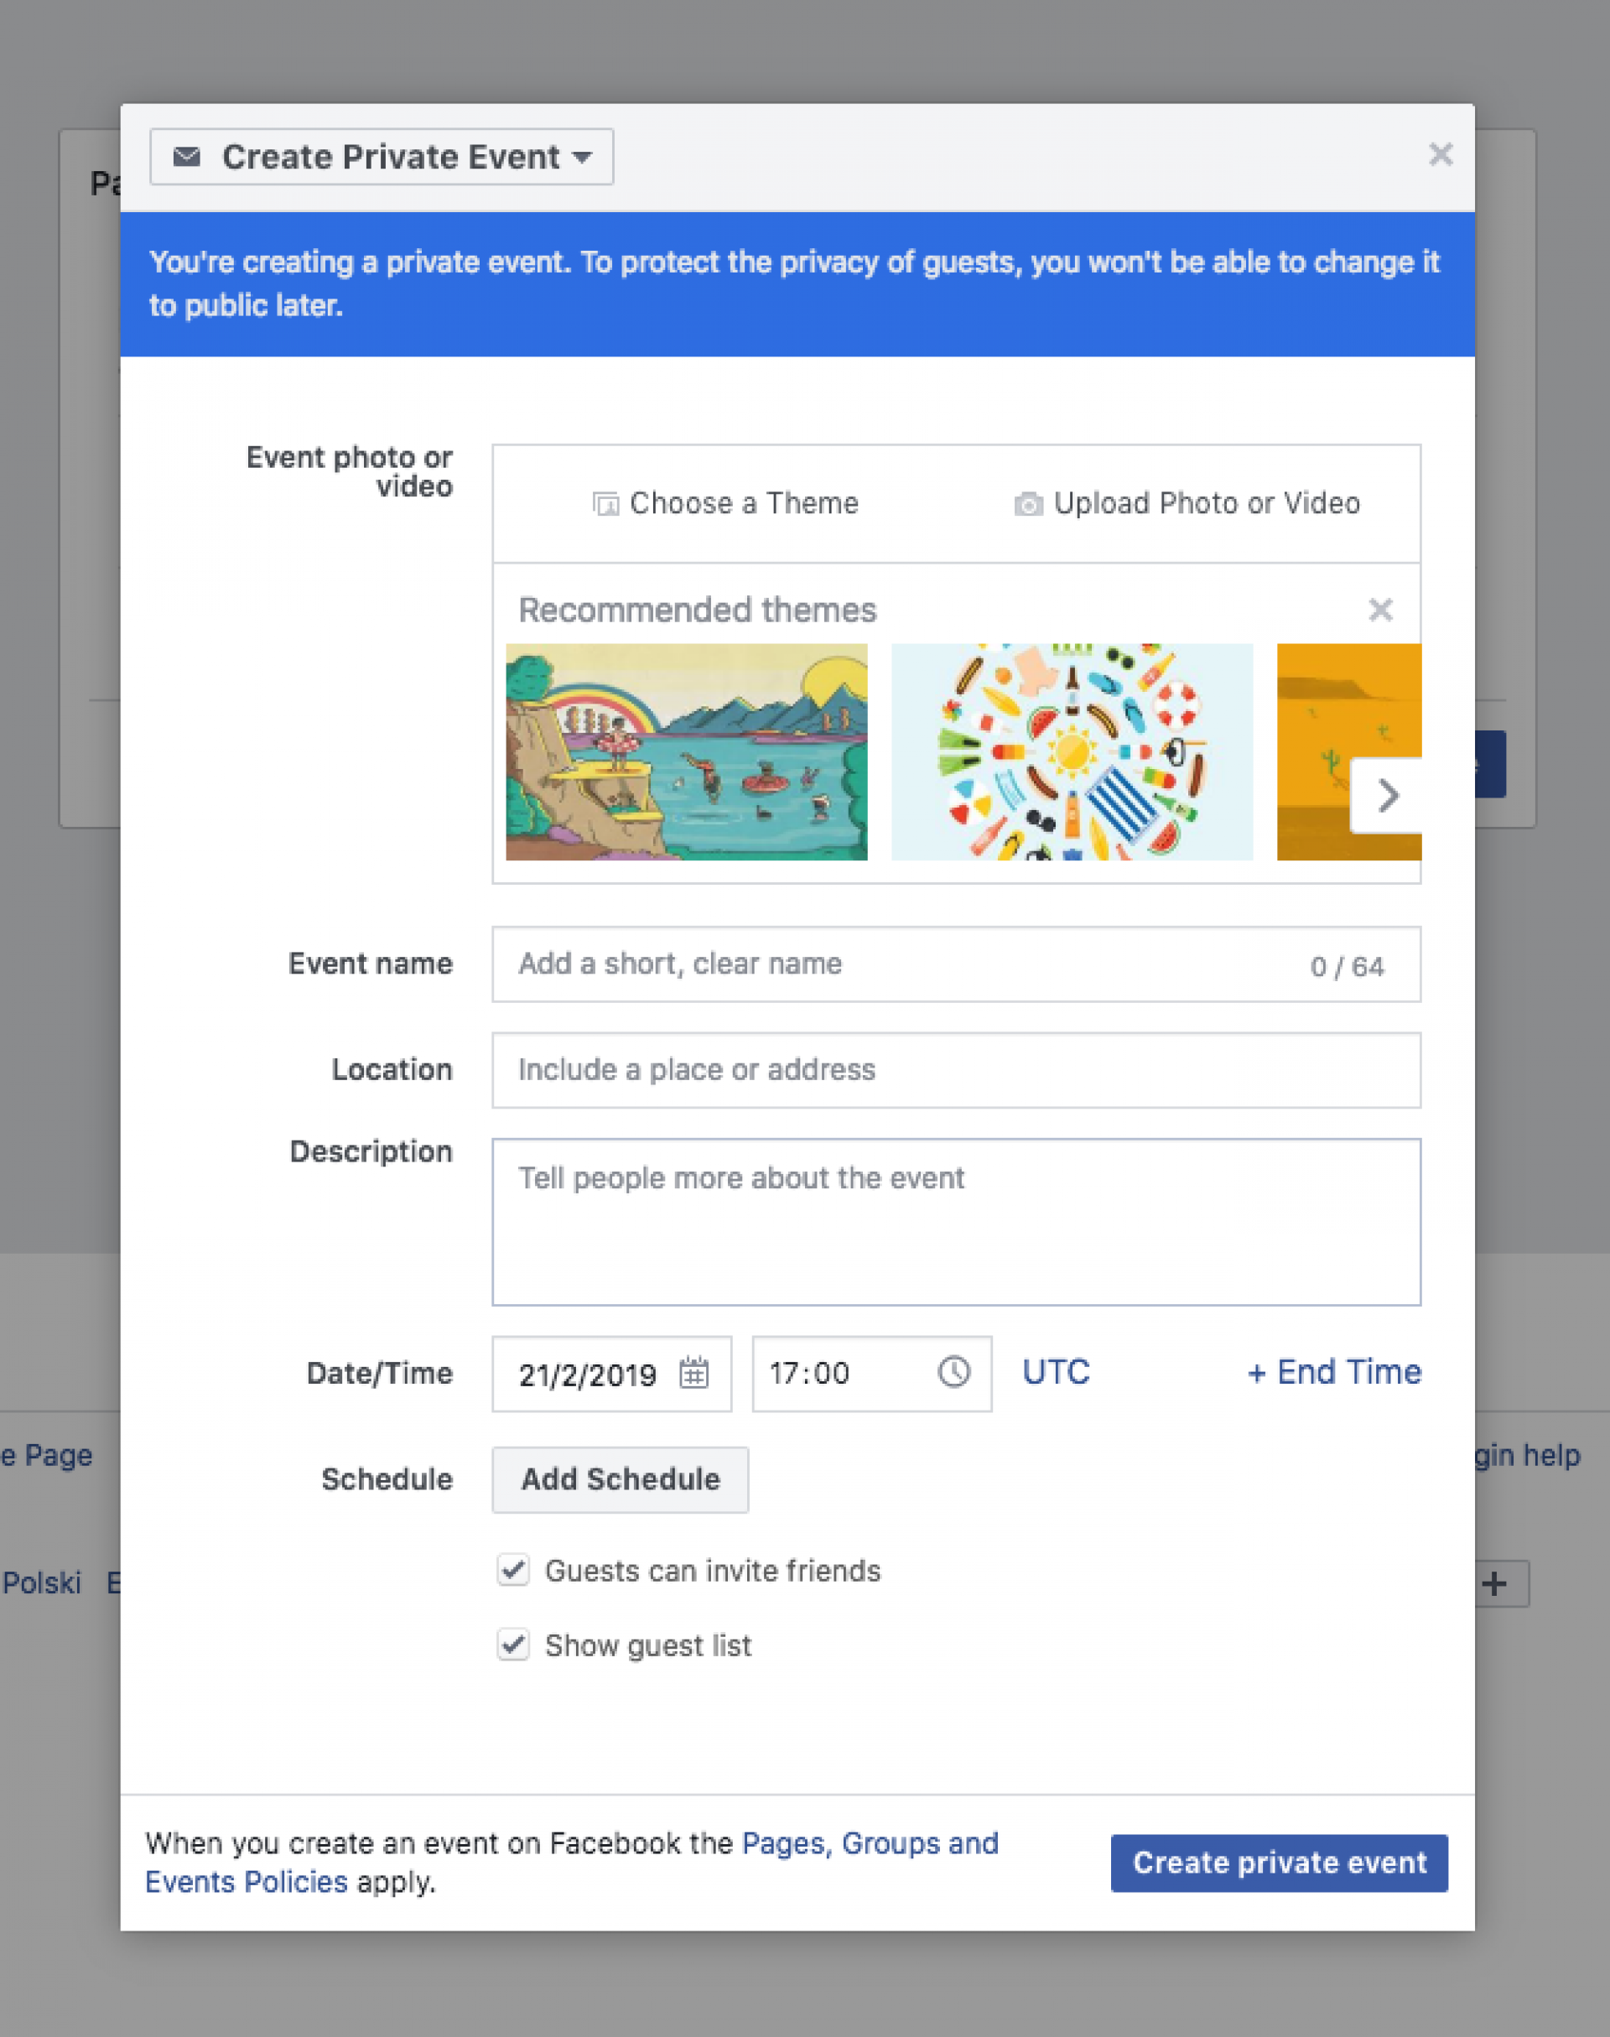1610x2037 pixels.
Task: Open Pages, Groups and Events Policies link
Action: (869, 1842)
